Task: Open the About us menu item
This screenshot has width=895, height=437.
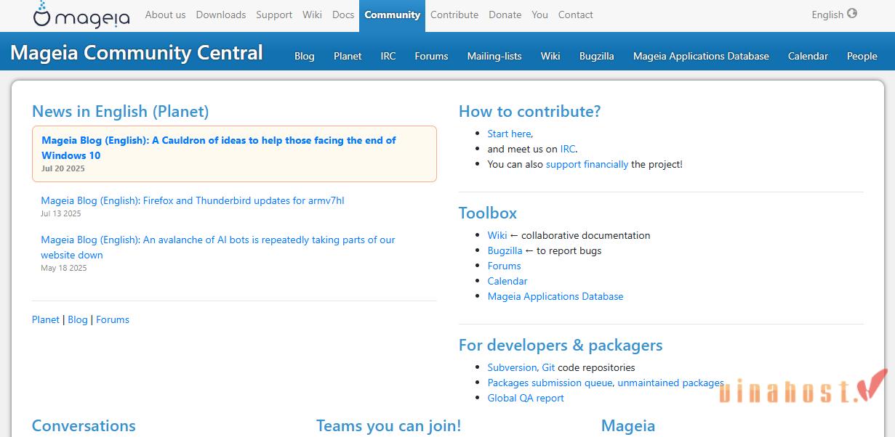Action: click(165, 15)
